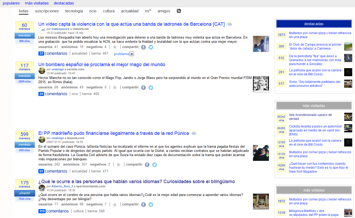The height and width of the screenshot is (218, 355).
Task: Tweet the bilingüismo story
Action: point(151,205)
